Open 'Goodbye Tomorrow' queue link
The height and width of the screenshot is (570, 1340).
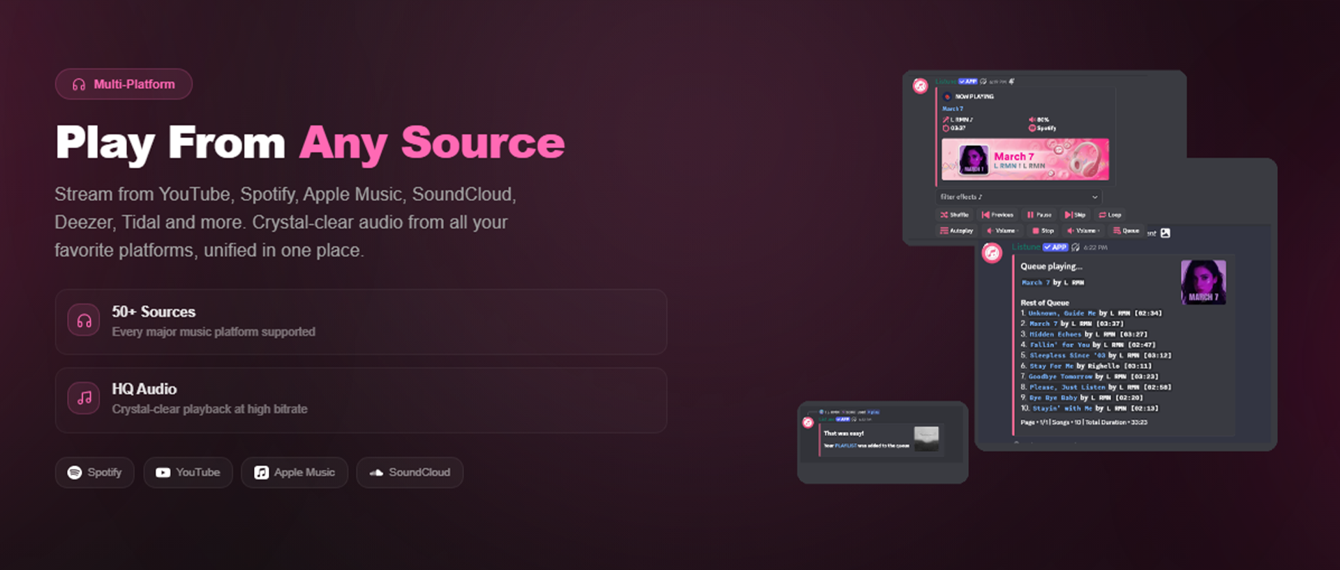pyautogui.click(x=1061, y=376)
